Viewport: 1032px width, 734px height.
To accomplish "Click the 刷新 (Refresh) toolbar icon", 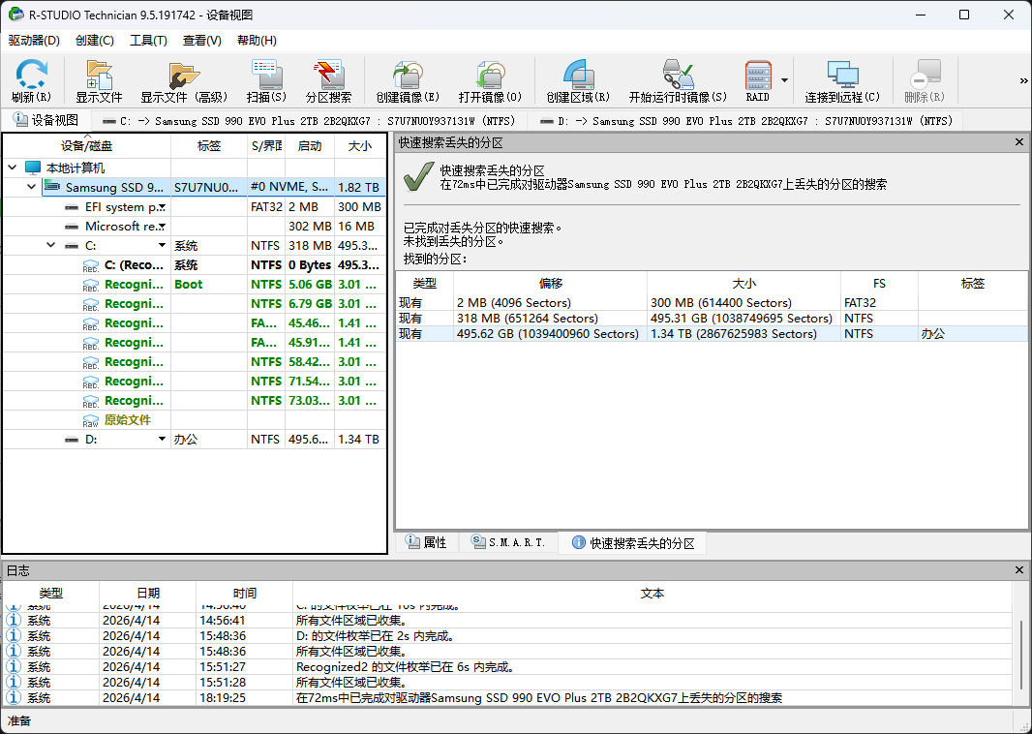I will pyautogui.click(x=30, y=79).
